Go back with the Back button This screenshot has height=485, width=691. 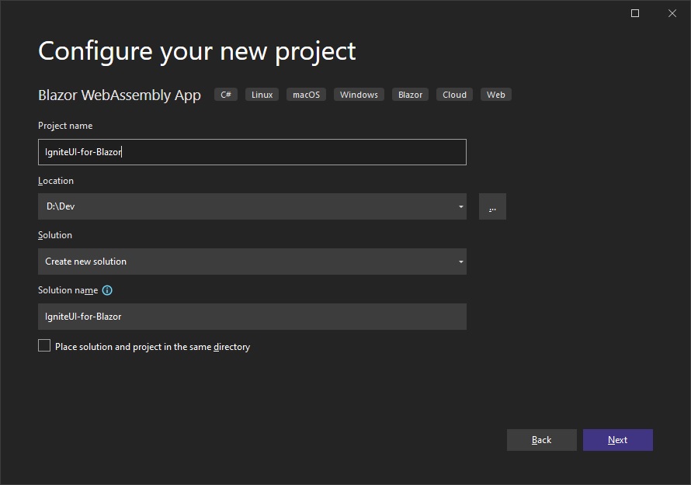[541, 440]
